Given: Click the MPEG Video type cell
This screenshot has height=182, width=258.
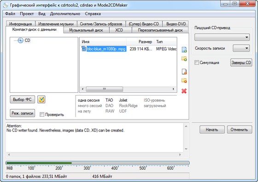Looking at the screenshot, I should click(166, 49).
